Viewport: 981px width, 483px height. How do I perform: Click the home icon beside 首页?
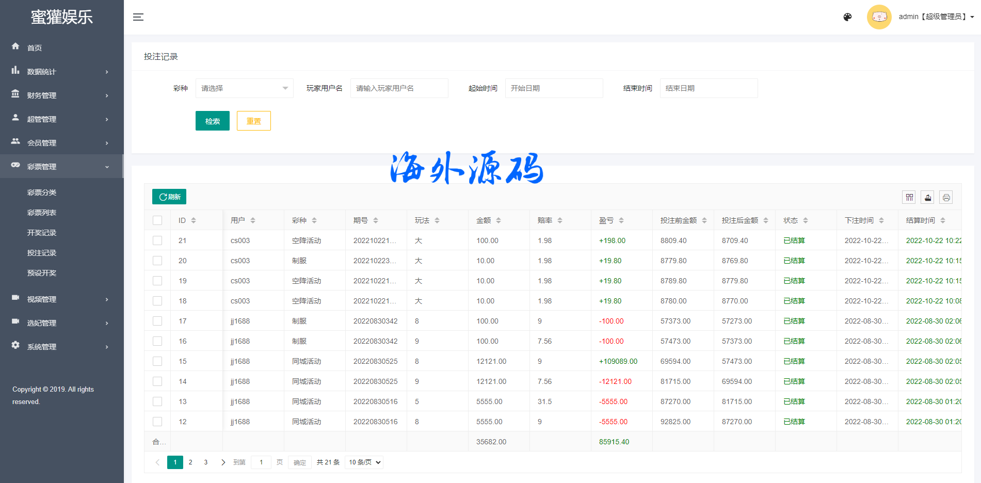15,46
